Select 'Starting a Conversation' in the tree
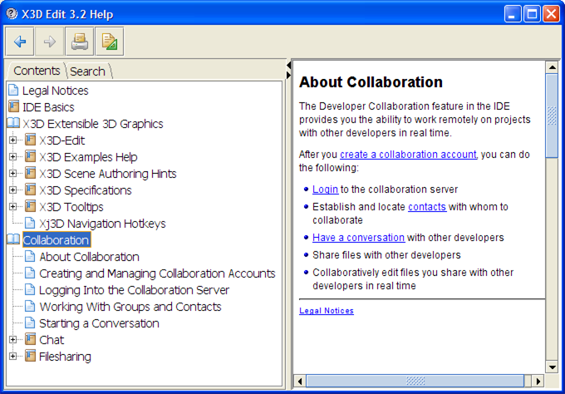The height and width of the screenshot is (394, 565). (x=99, y=323)
